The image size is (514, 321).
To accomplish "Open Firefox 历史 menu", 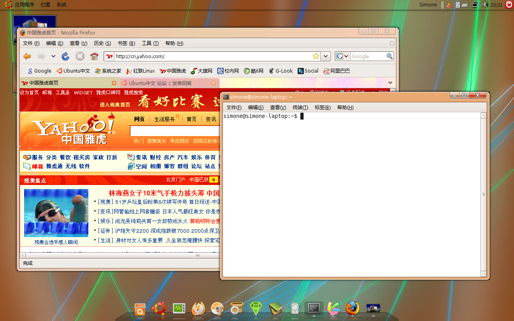I will pos(102,43).
